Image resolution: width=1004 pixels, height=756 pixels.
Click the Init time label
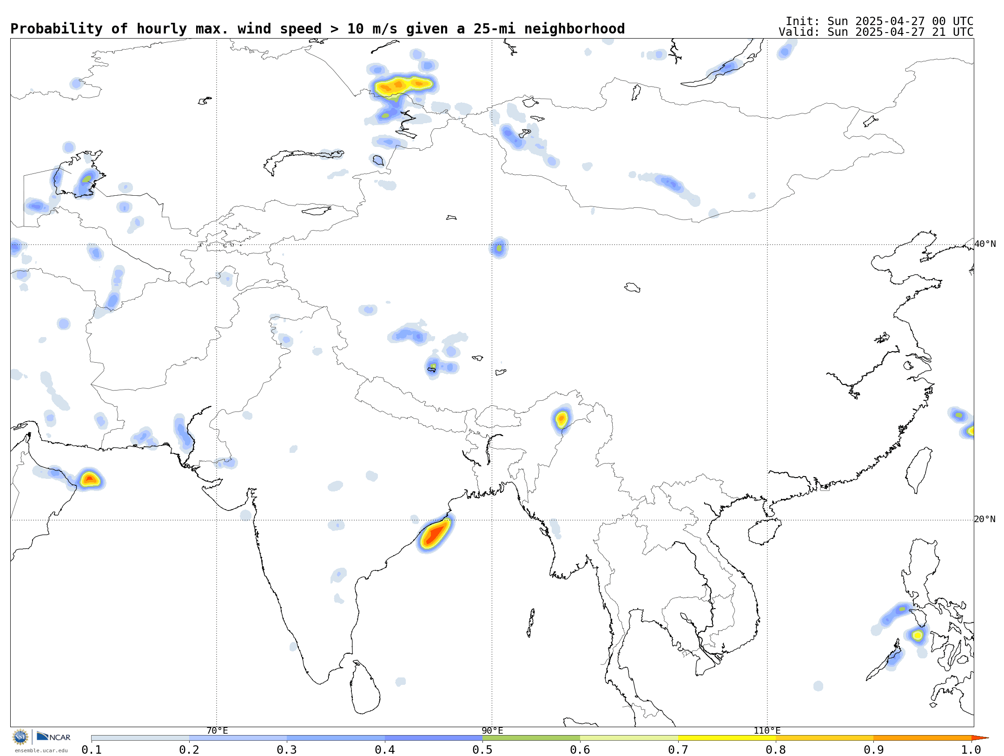879,21
